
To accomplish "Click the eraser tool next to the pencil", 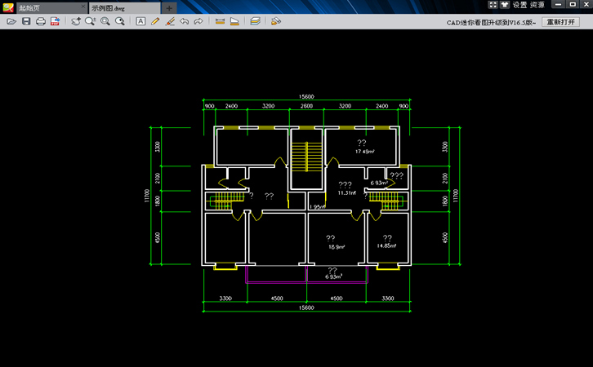I will click(x=170, y=21).
